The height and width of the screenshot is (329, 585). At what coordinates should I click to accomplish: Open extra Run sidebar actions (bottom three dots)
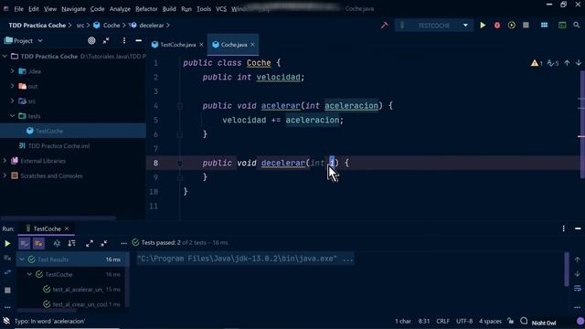(x=7, y=307)
